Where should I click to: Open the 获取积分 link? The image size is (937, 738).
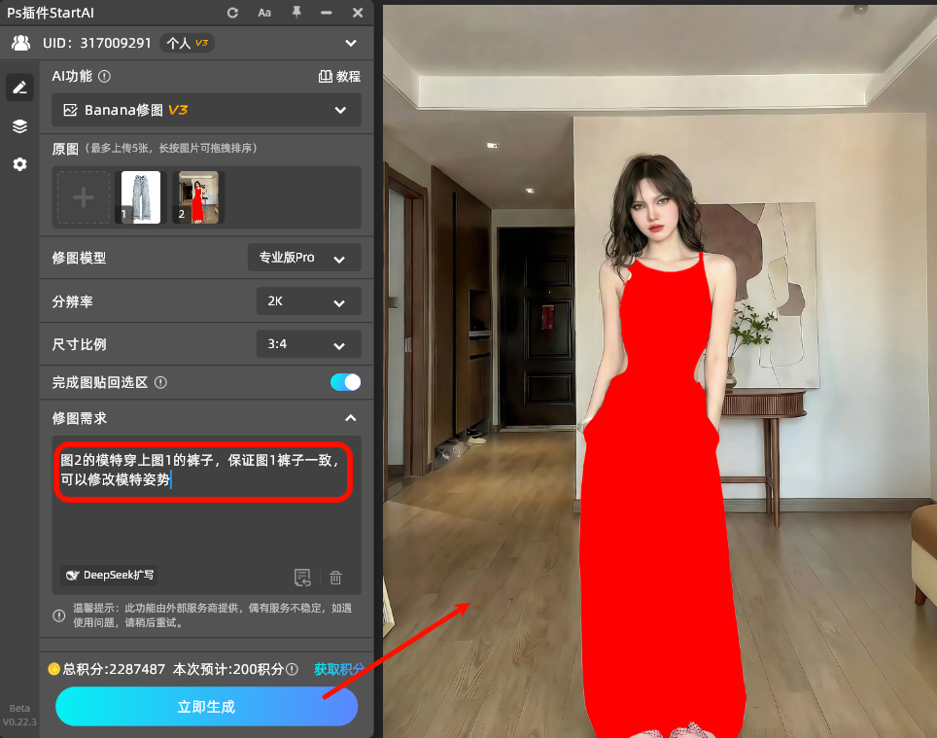[338, 669]
